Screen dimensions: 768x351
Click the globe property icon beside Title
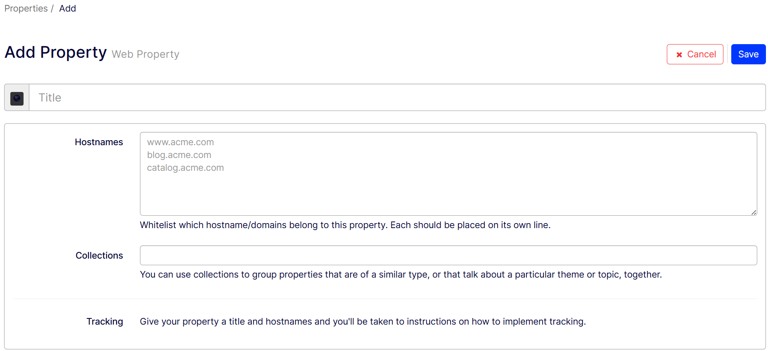point(17,98)
